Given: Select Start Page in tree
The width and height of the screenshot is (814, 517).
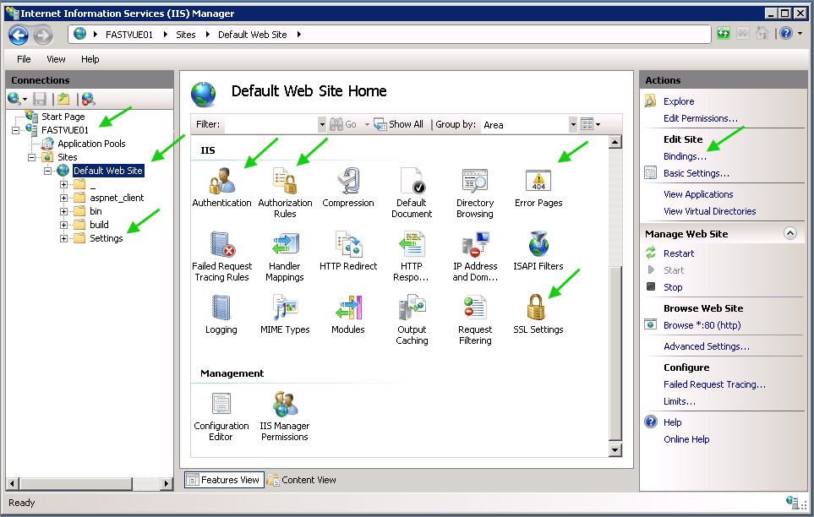Looking at the screenshot, I should click(63, 117).
